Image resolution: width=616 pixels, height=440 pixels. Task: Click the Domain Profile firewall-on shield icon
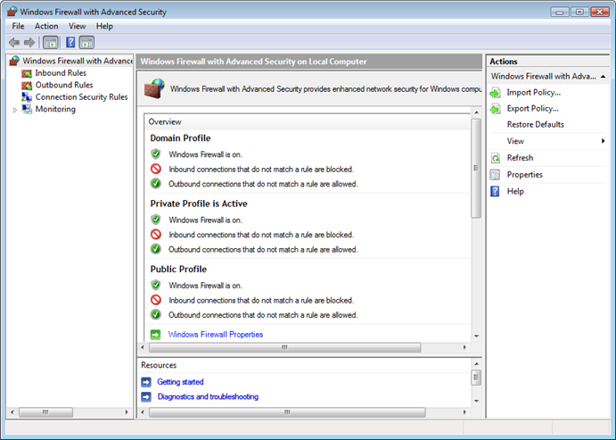pyautogui.click(x=156, y=154)
